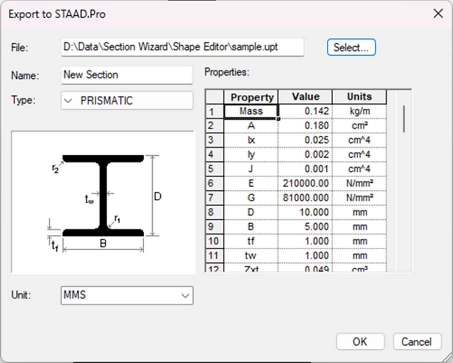Click the File path input field
453x363 pixels.
pos(182,47)
